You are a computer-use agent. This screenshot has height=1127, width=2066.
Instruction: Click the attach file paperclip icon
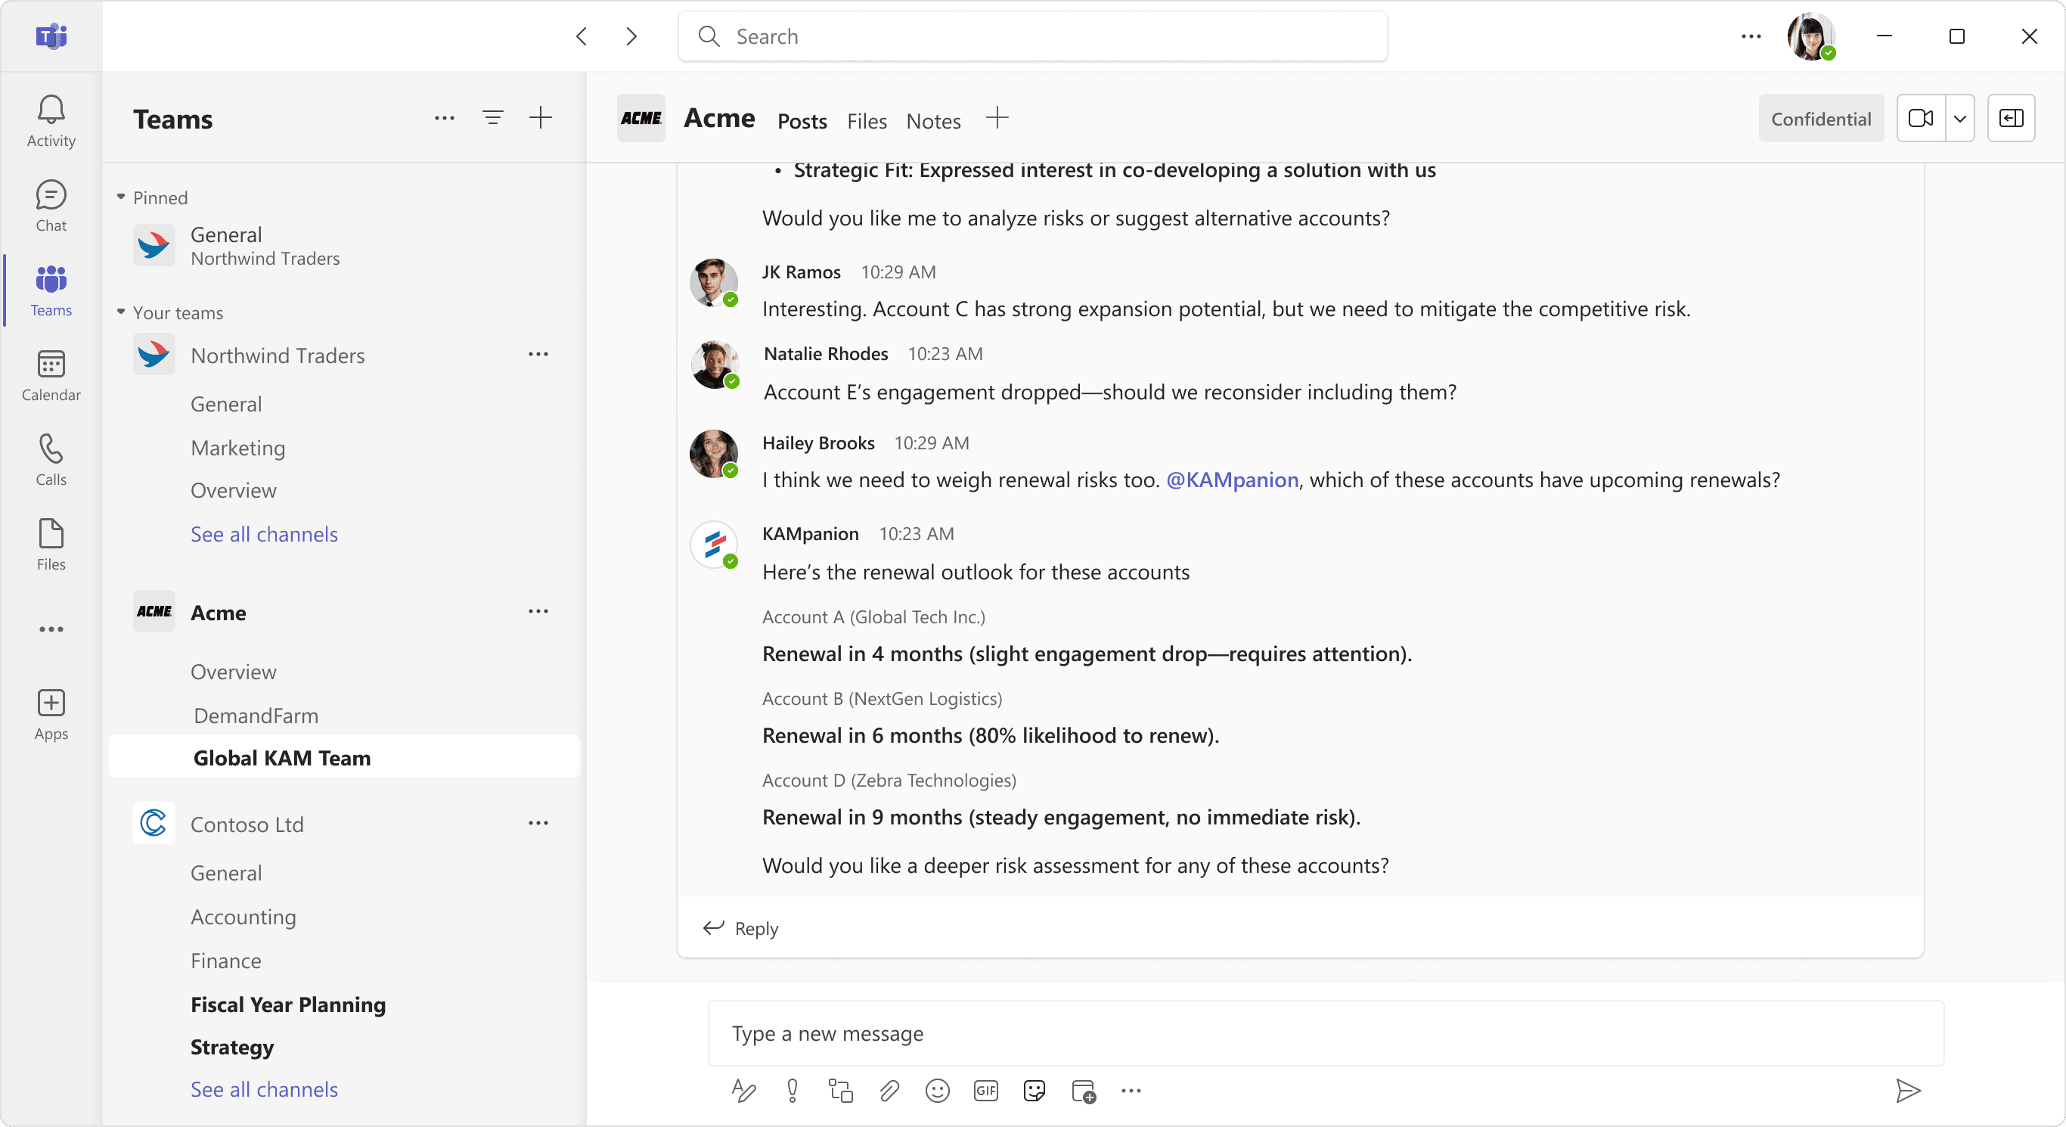click(889, 1091)
